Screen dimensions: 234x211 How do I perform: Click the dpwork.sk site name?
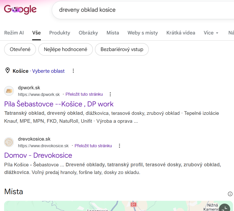coord(29,88)
